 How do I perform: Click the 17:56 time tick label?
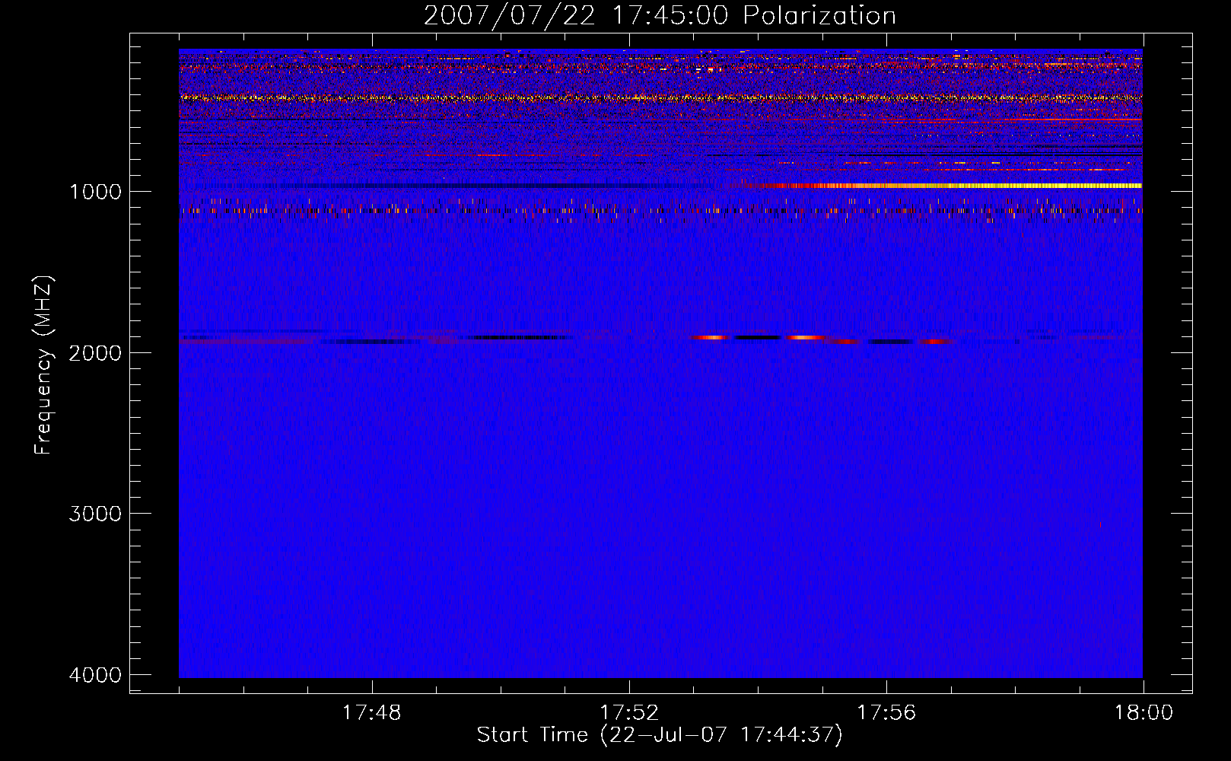pyautogui.click(x=886, y=713)
